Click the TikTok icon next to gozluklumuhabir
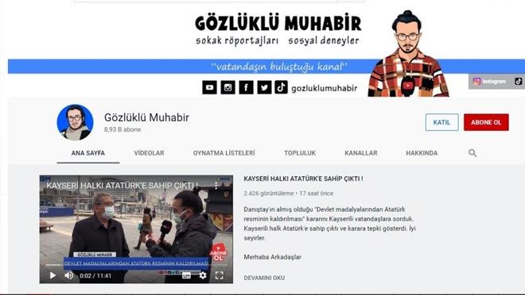This screenshot has height=295, width=525. (282, 87)
